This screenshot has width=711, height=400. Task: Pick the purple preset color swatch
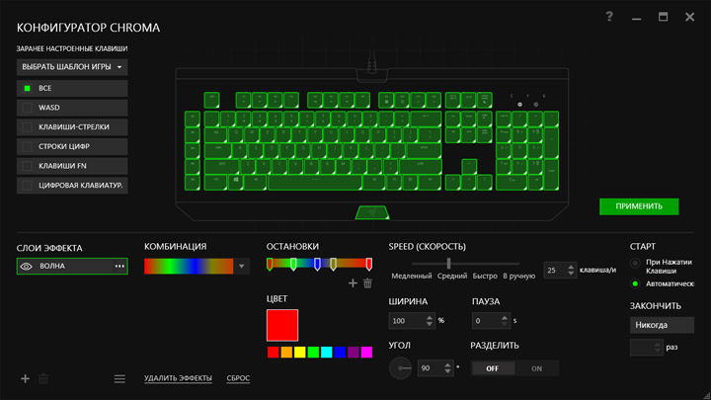(354, 352)
